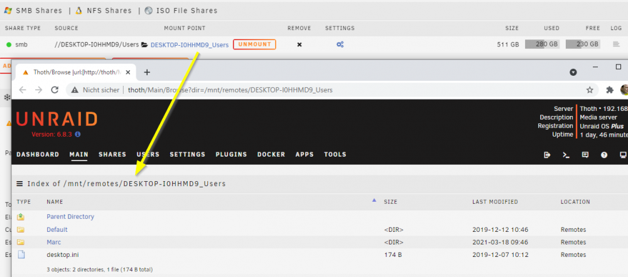Open DESKTOP-I0HHMD9_Users mount point link

click(x=190, y=44)
